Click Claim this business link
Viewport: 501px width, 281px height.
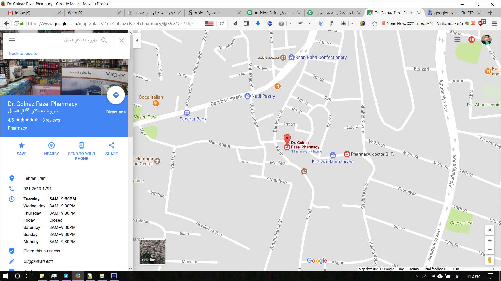[42, 251]
